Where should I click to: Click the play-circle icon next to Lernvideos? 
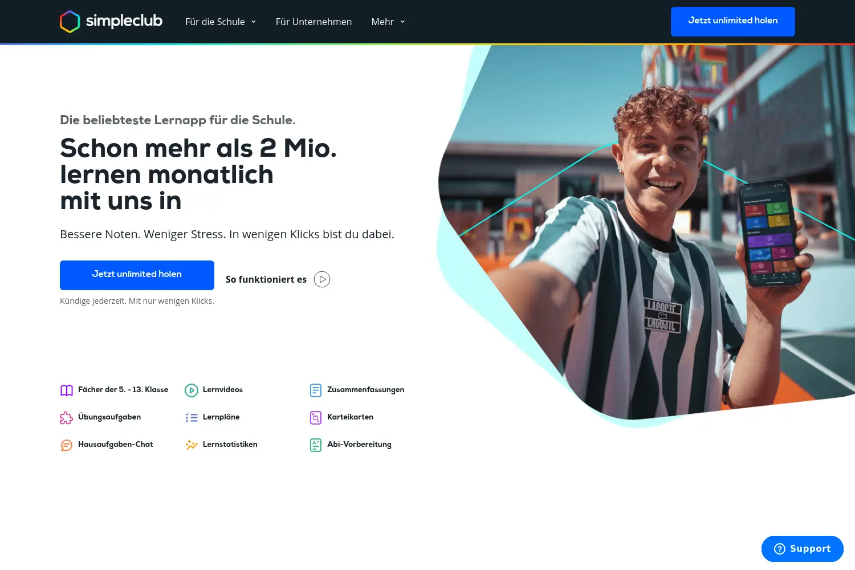[192, 390]
